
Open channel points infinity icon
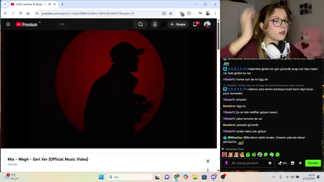pos(282,163)
